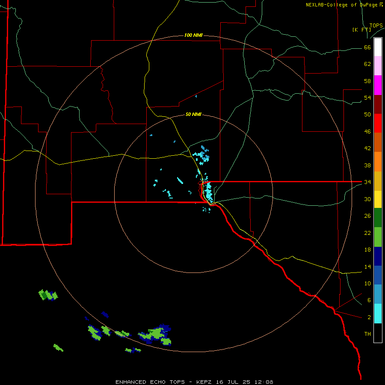385x385 pixels.
Task: Click legend value 50
Action: pyautogui.click(x=367, y=114)
